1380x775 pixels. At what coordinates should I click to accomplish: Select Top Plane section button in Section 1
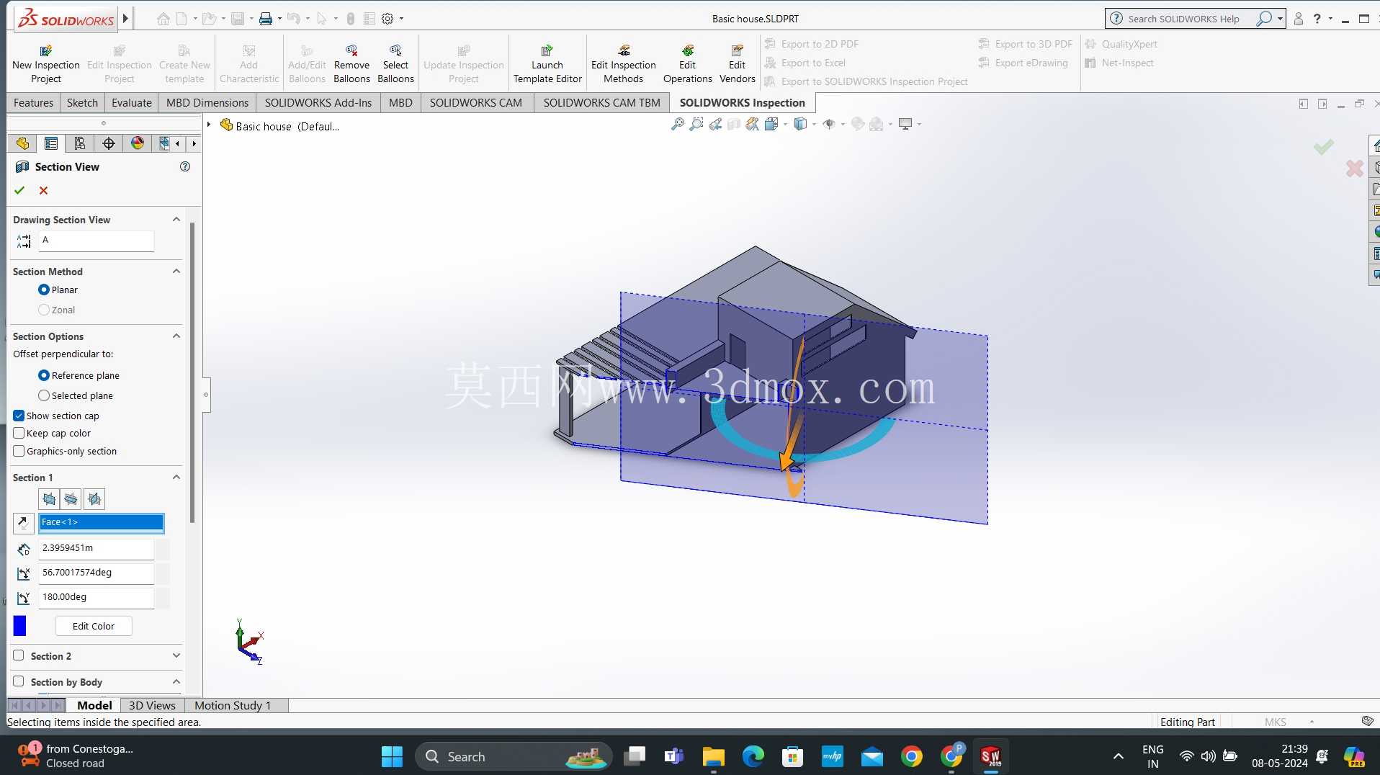71,498
